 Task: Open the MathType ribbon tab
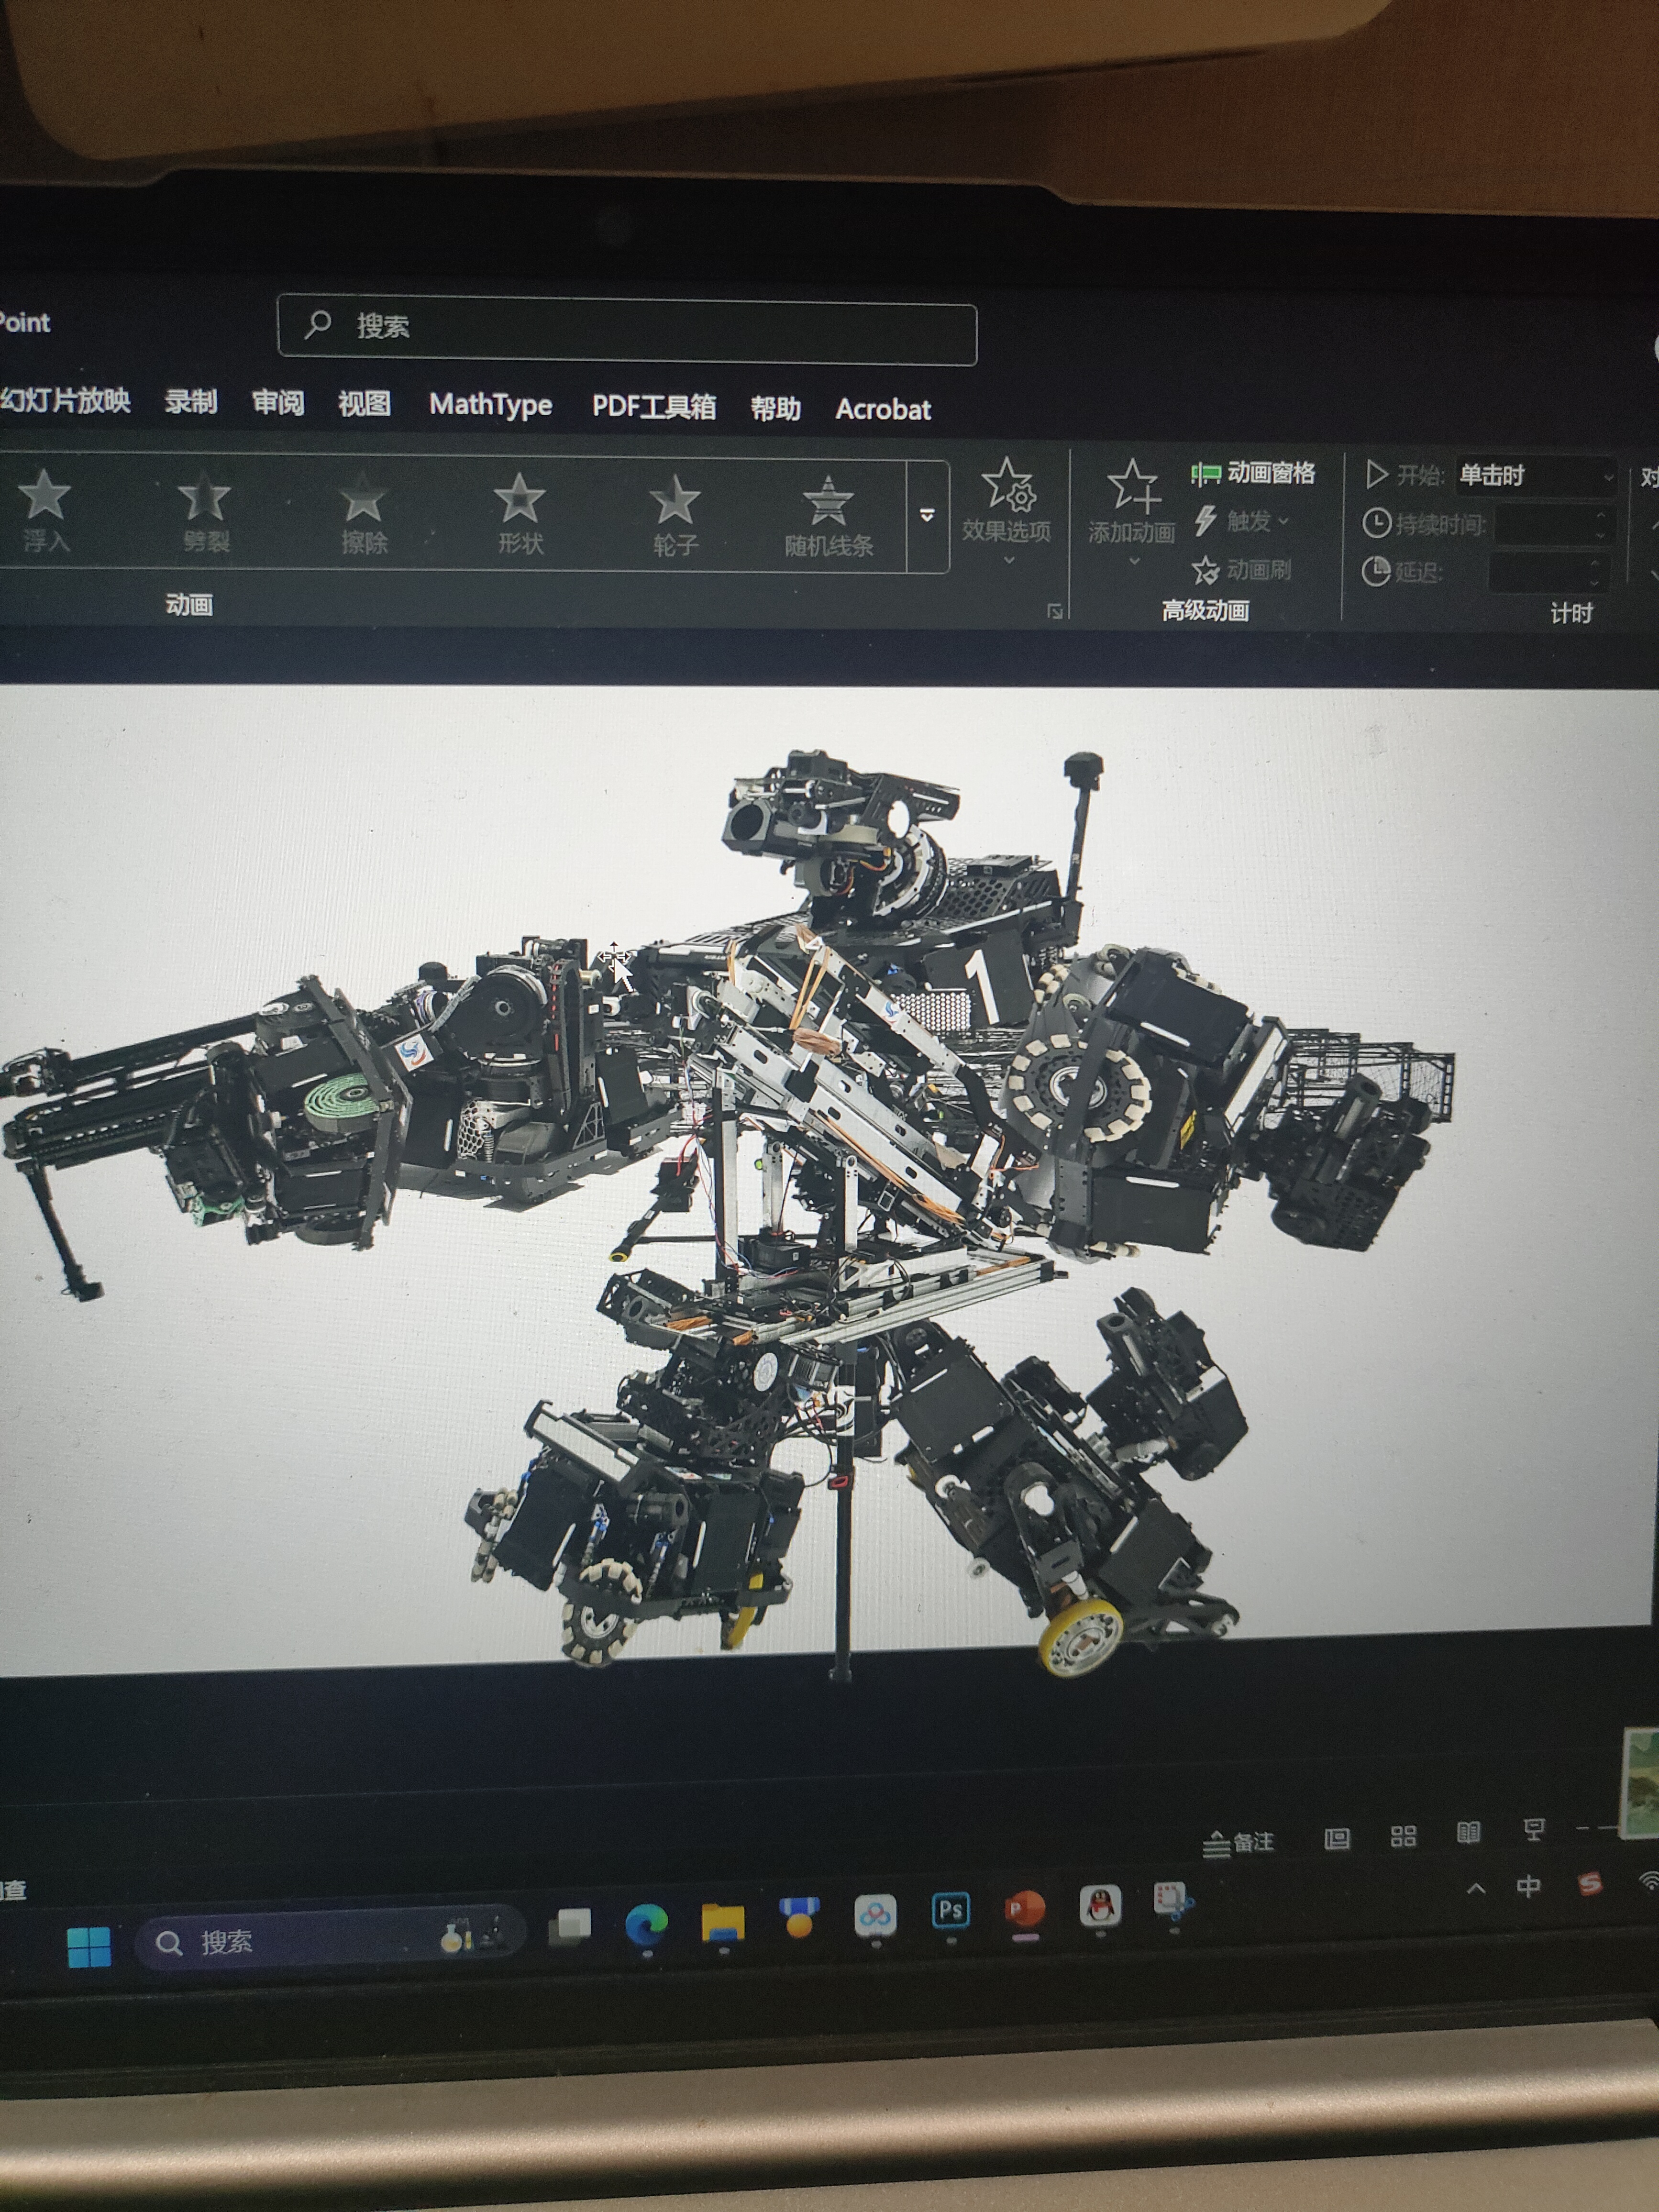coord(490,405)
